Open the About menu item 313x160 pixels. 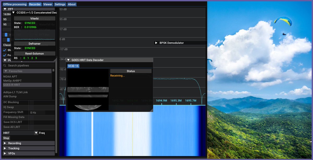(72, 4)
